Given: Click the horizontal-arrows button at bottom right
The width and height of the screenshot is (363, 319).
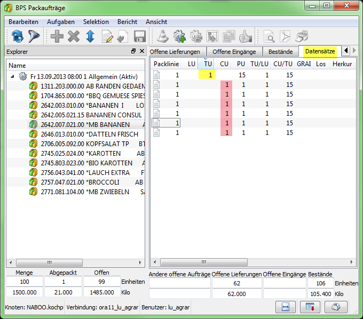Looking at the screenshot, I should [286, 307].
